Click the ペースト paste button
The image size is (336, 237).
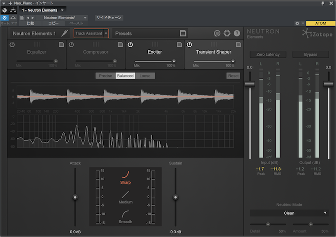click(76, 23)
